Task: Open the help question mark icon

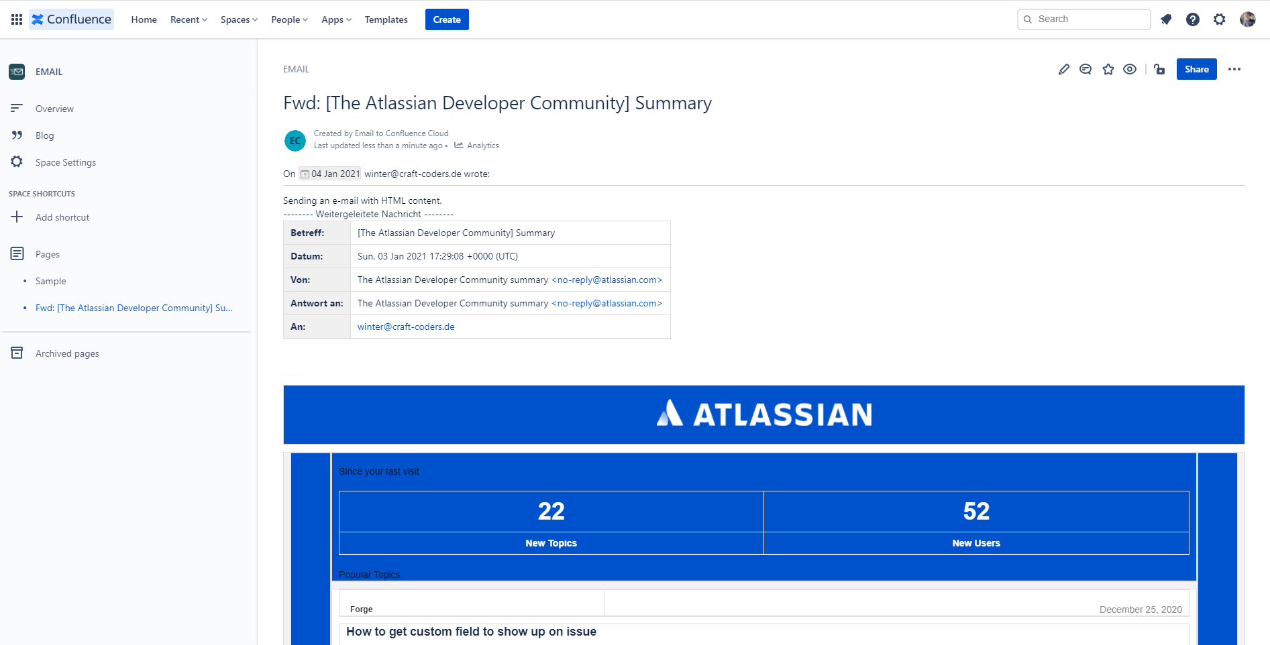Action: point(1193,19)
